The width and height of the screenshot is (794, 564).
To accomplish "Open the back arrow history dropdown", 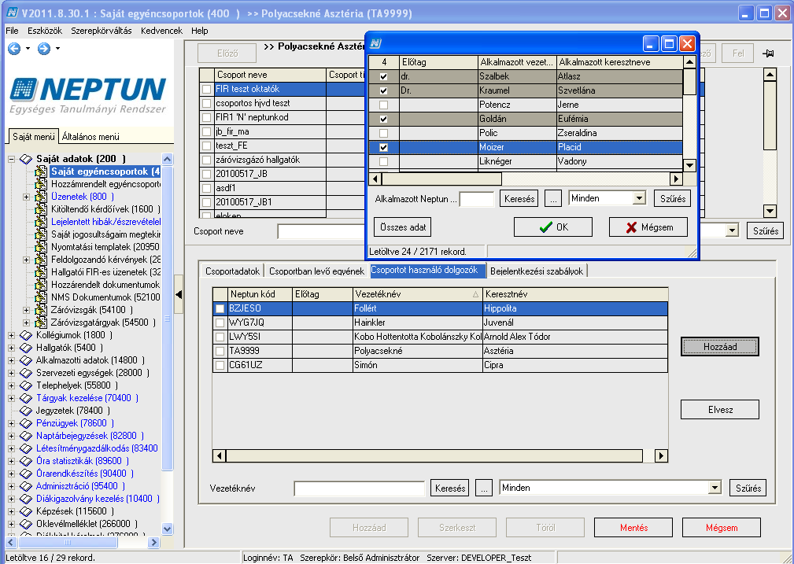I will [x=28, y=49].
